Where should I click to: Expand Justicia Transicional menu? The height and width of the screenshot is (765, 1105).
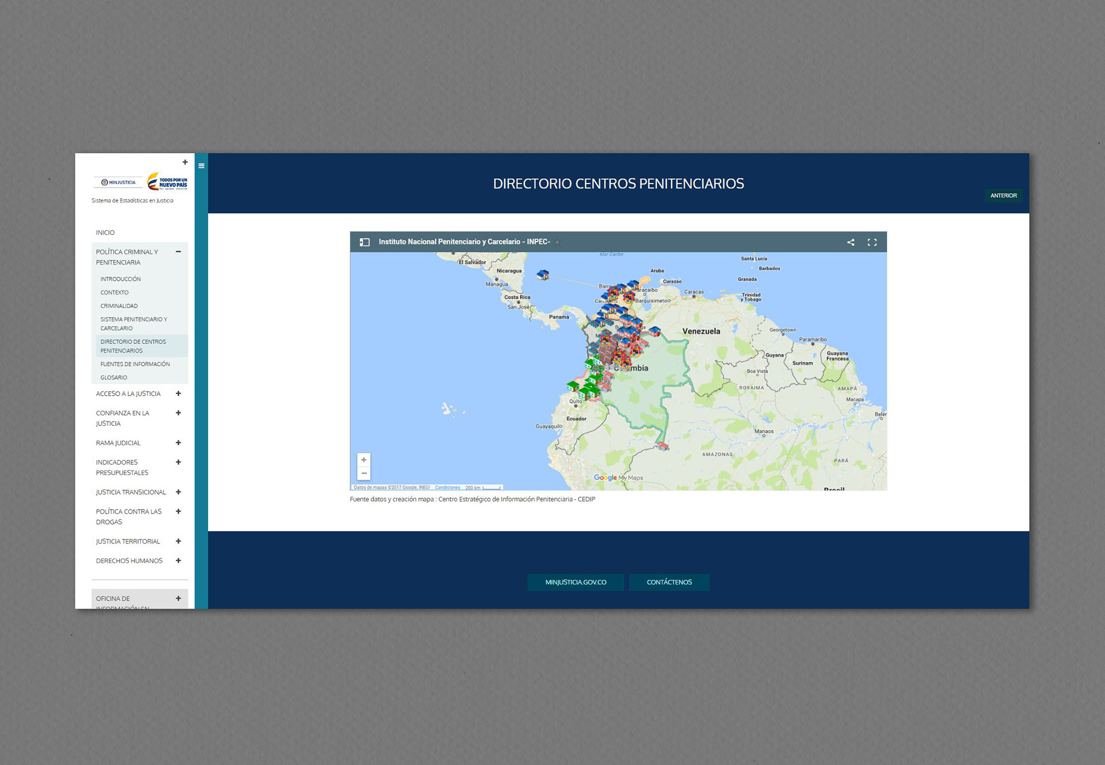point(178,492)
